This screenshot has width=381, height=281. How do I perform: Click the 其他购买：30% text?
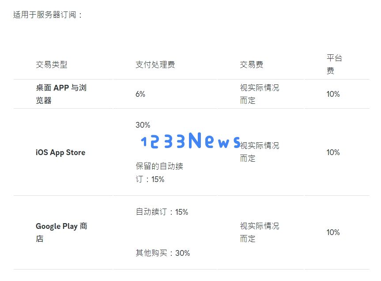pos(163,253)
